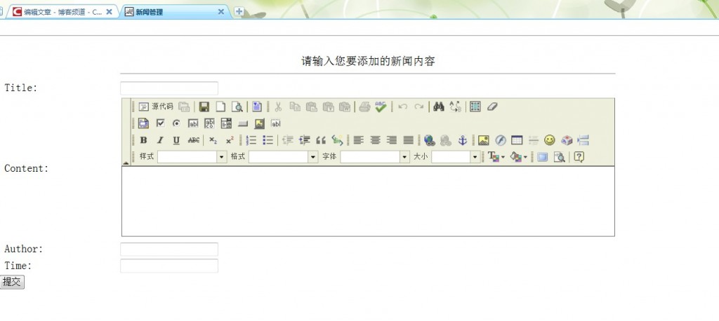Insert a hidden field icon

click(275, 123)
